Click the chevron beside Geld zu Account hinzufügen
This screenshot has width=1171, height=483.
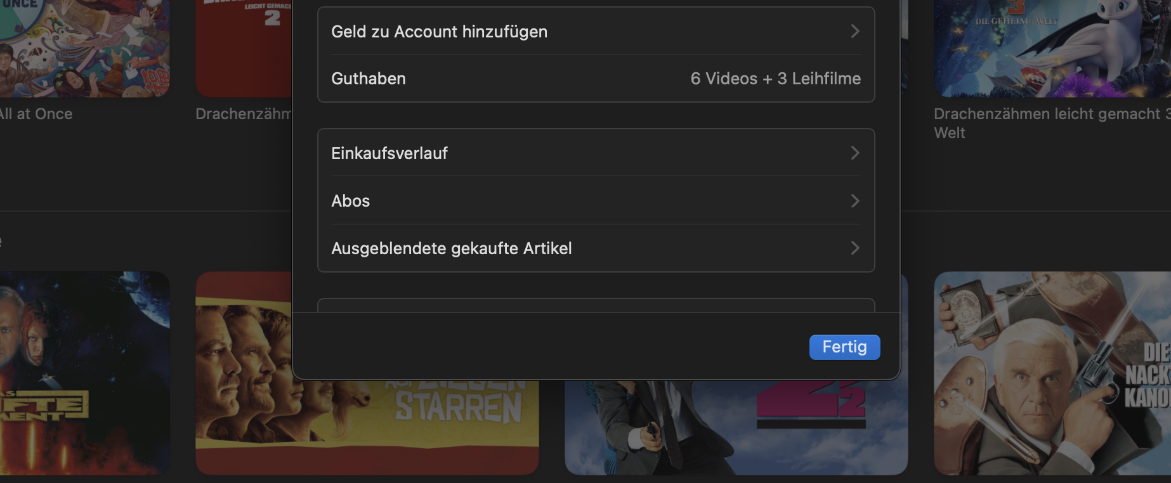855,31
